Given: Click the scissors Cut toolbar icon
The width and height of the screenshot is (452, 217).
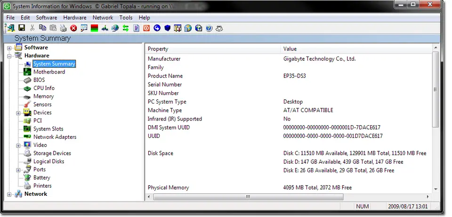Looking at the screenshot, I should click(x=32, y=28).
